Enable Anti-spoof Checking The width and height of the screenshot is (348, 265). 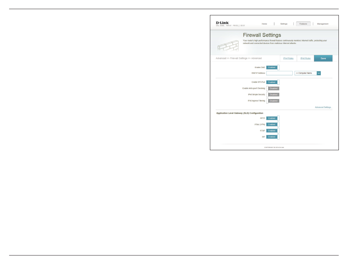[273, 88]
